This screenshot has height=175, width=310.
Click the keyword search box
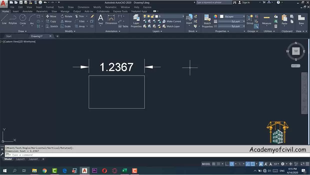(x=214, y=2)
